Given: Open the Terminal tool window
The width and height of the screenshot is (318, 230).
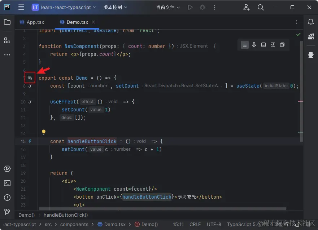Looking at the screenshot, I should tap(7, 183).
